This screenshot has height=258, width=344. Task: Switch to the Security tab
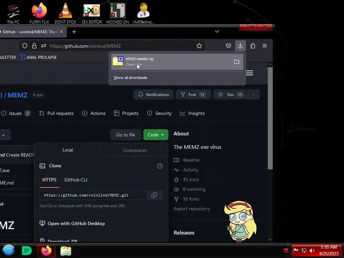tap(160, 113)
